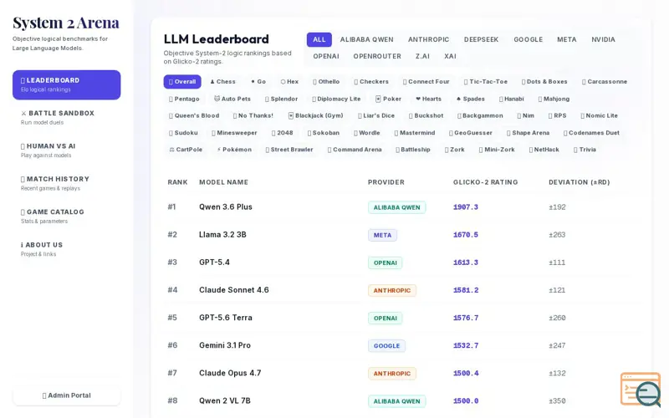The width and height of the screenshot is (669, 418).
Task: Select the Backgammon filter
Action: tap(479, 115)
